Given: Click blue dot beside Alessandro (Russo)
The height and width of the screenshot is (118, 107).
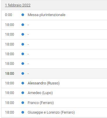Looking at the screenshot, I should [x=23, y=83].
